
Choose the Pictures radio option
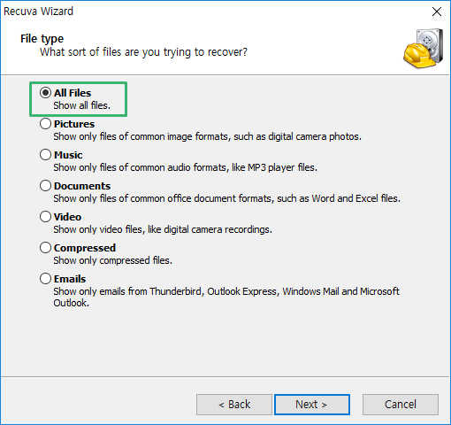point(45,124)
